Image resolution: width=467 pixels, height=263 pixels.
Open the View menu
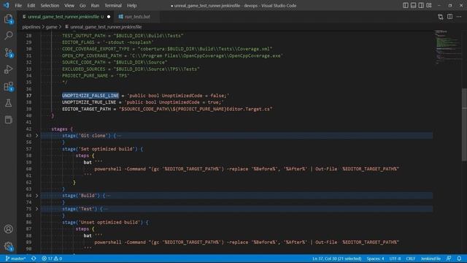(69, 5)
